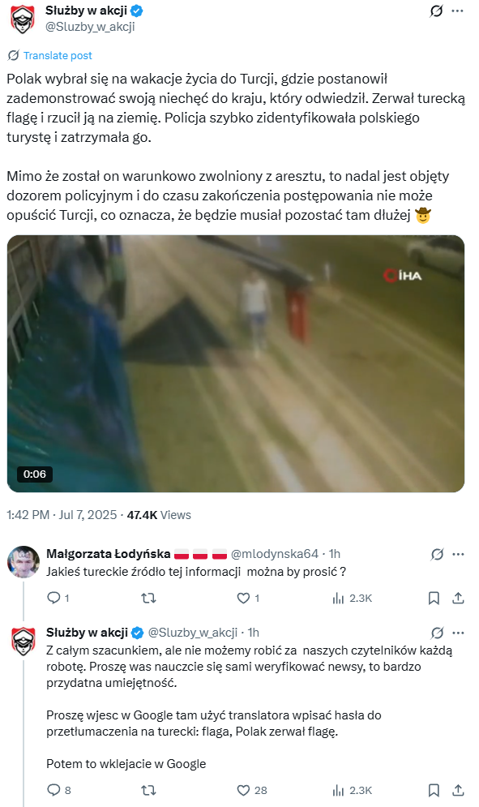
Task: Open reply icon with 8 comments
Action: tap(53, 790)
